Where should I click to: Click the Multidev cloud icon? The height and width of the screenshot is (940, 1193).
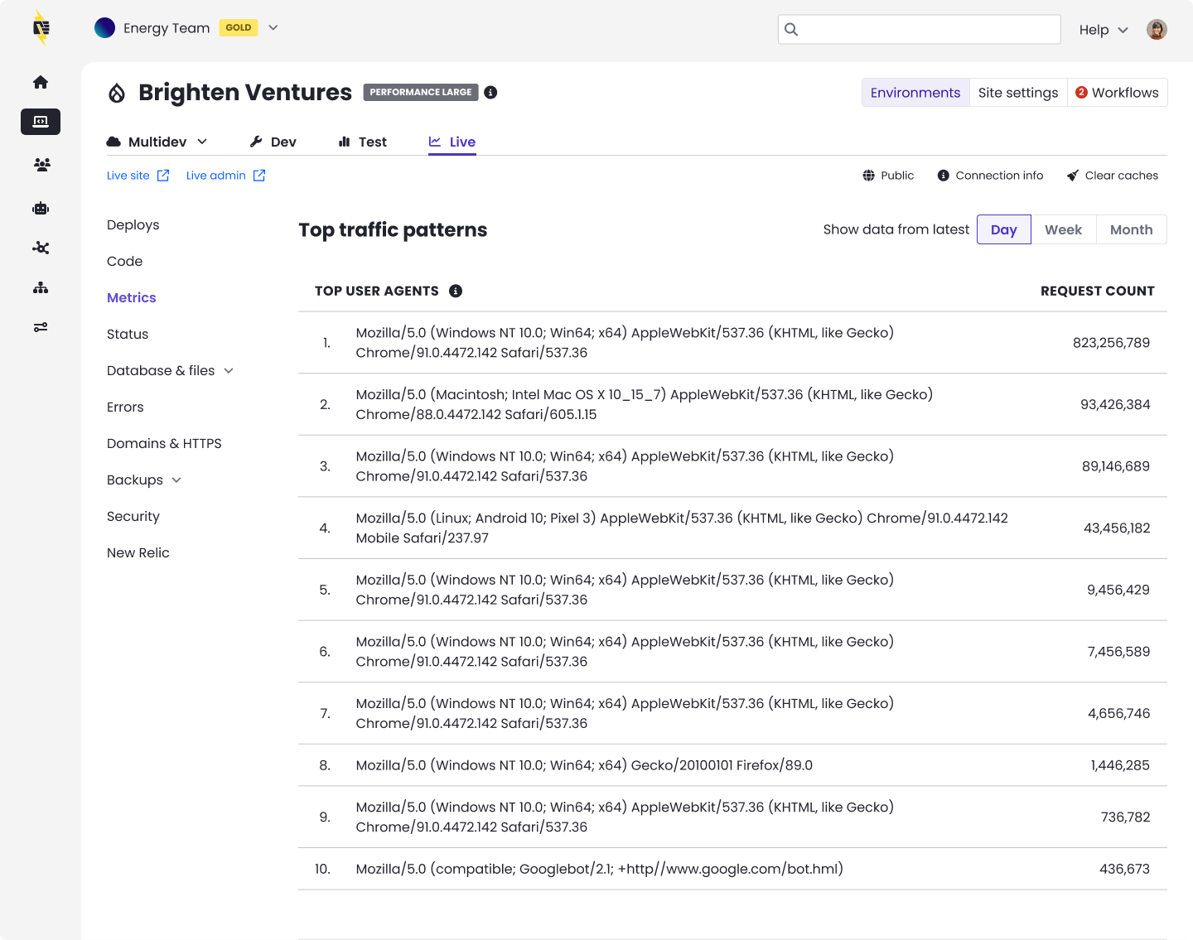114,142
